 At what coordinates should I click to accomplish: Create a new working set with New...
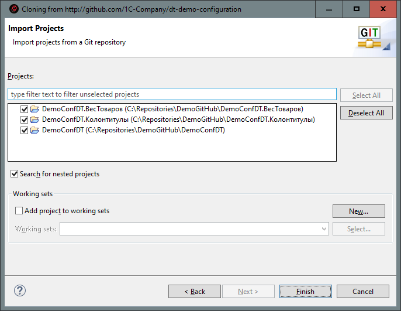(358, 211)
